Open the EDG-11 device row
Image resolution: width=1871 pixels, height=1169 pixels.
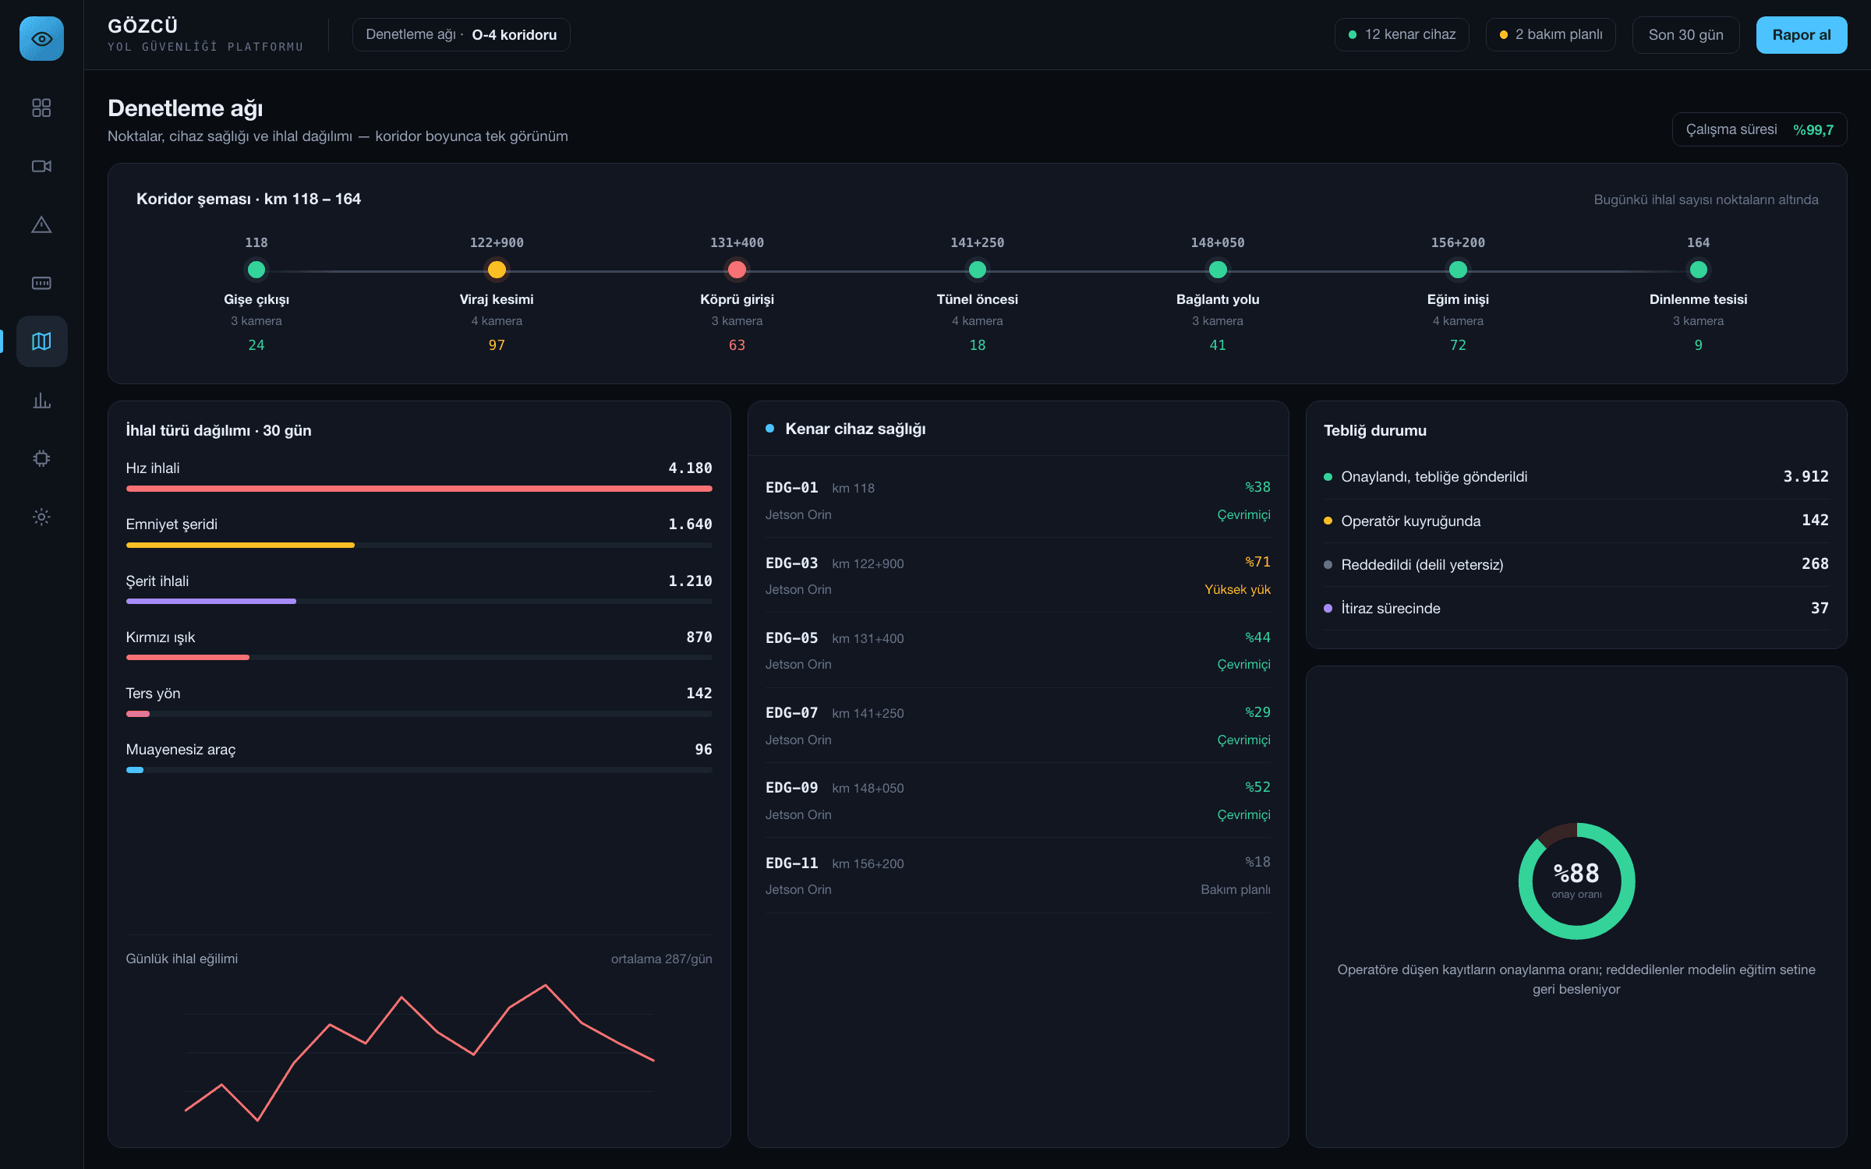(1017, 875)
